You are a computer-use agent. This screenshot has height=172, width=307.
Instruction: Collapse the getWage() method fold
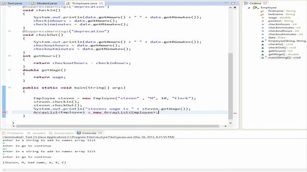[x=10, y=70]
